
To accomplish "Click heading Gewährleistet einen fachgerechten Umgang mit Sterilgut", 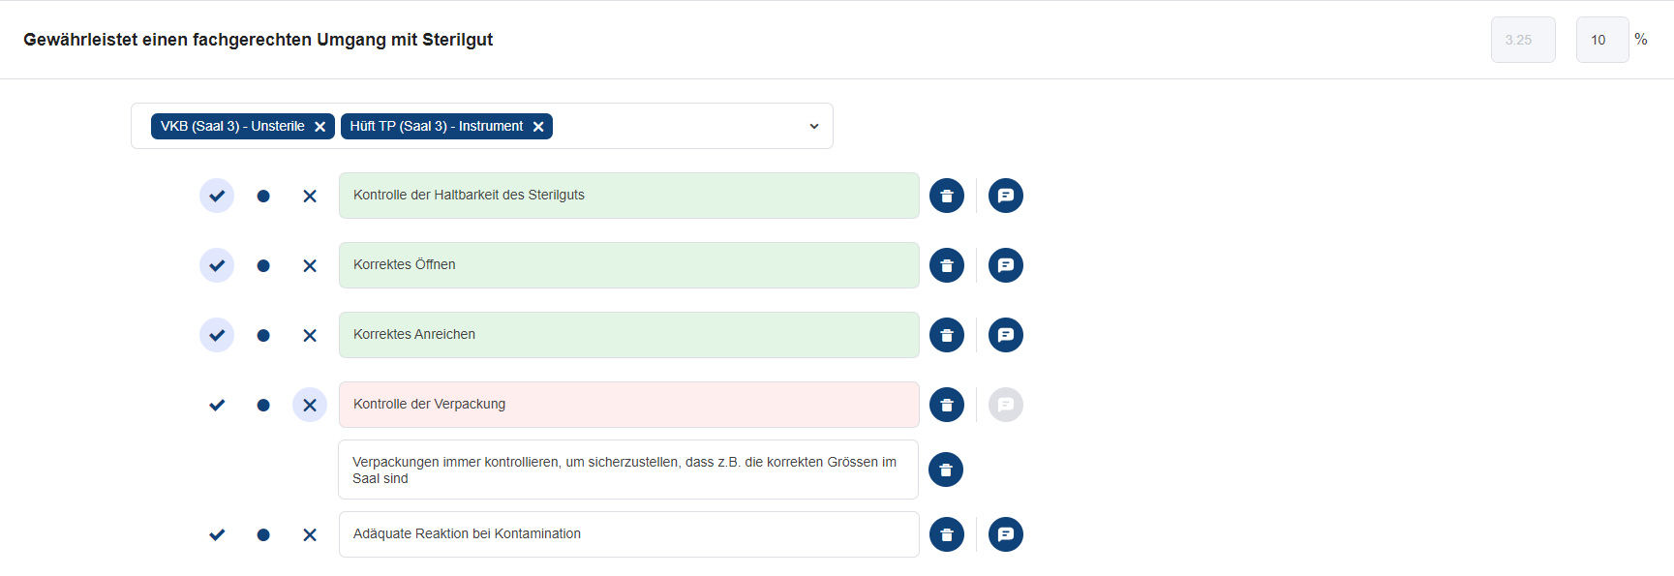I will (x=259, y=40).
